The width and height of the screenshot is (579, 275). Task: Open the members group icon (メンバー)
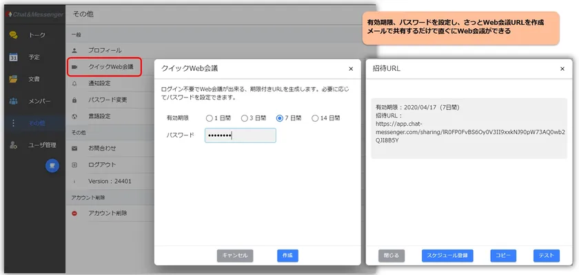coord(13,101)
